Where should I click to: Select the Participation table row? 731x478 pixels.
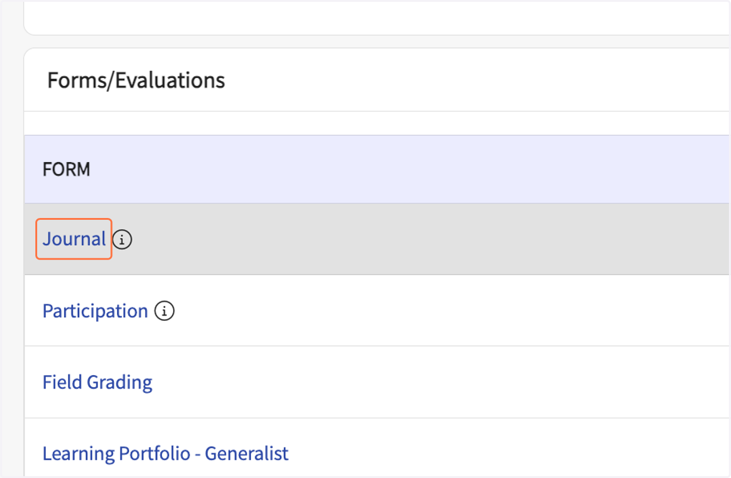click(378, 311)
